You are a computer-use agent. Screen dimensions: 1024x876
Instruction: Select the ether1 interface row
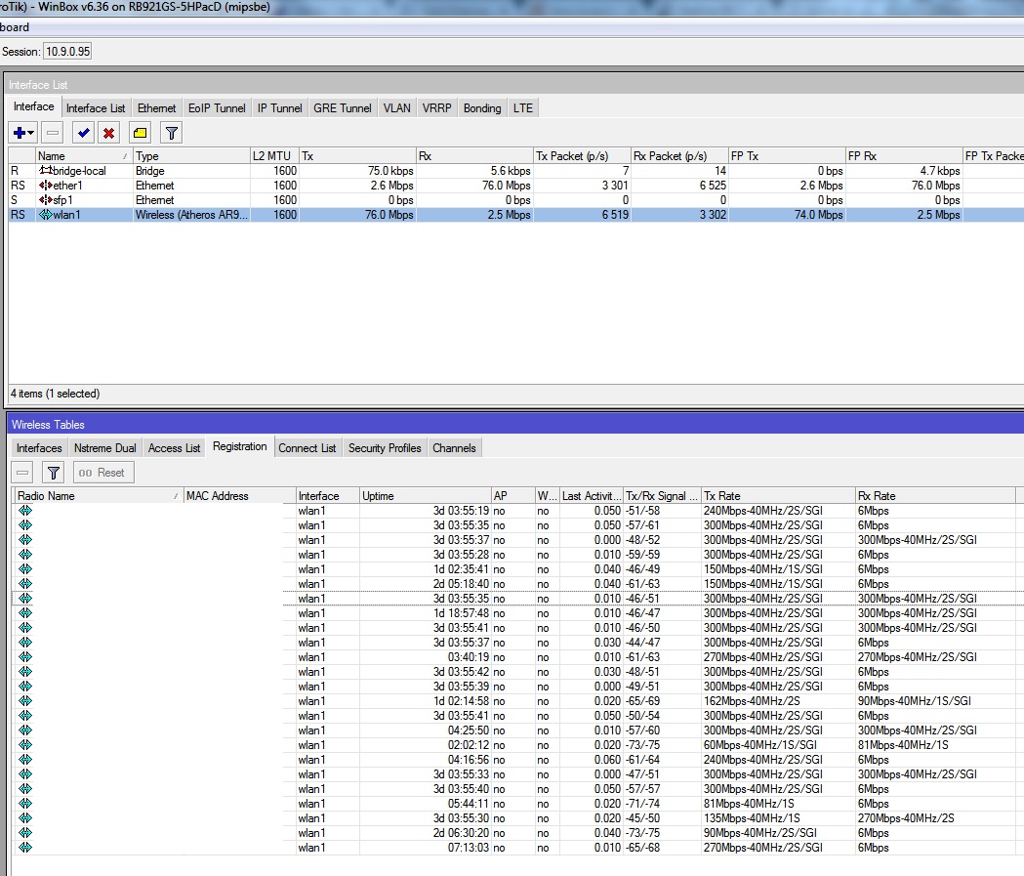516,186
